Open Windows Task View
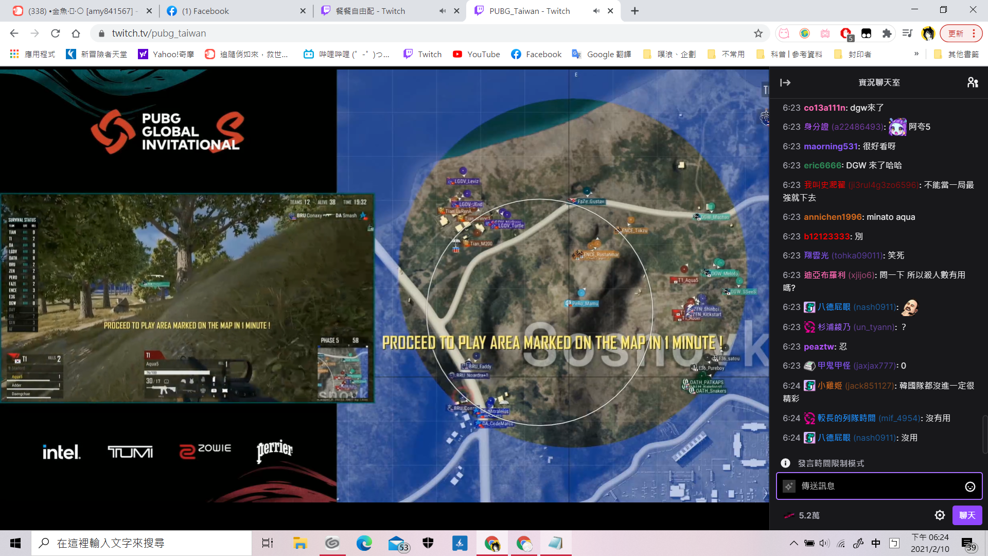Image resolution: width=988 pixels, height=556 pixels. 267,543
